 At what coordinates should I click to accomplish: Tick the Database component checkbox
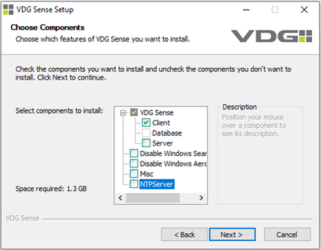(x=146, y=133)
